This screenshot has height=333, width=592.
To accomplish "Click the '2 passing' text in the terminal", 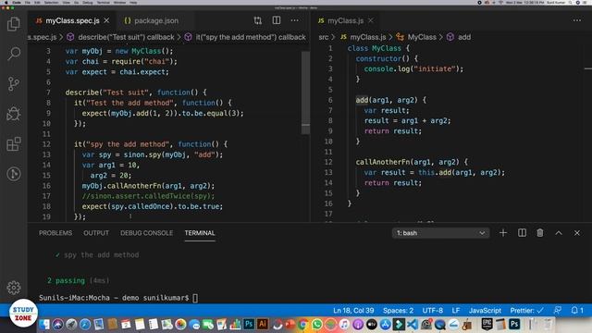I will 66,280.
